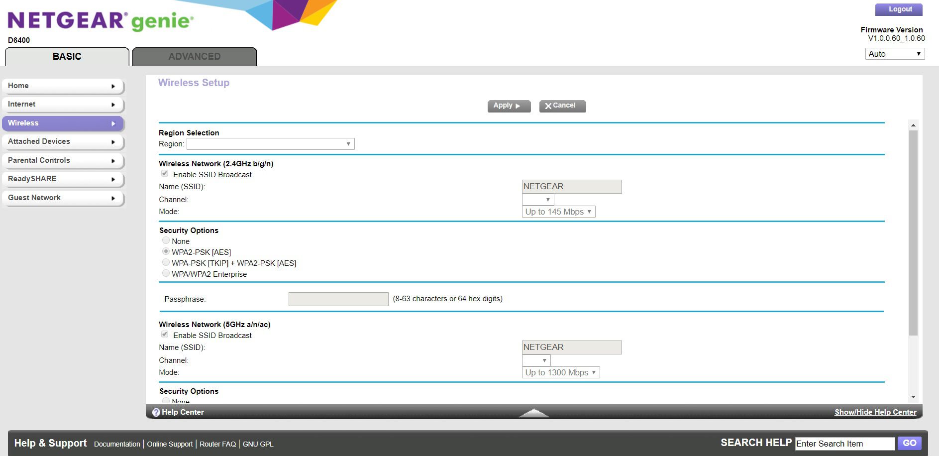The image size is (939, 456).
Task: Click the arrow icon on ReadySHARE
Action: 113,179
